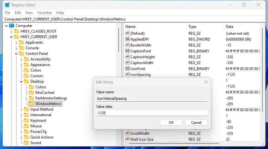Close the Edit String dialog with X

coord(206,82)
